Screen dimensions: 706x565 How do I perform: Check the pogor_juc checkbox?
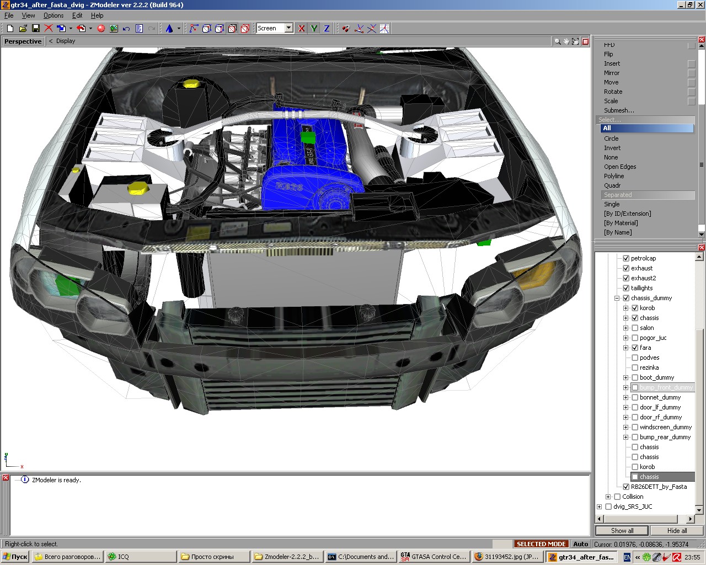click(635, 338)
